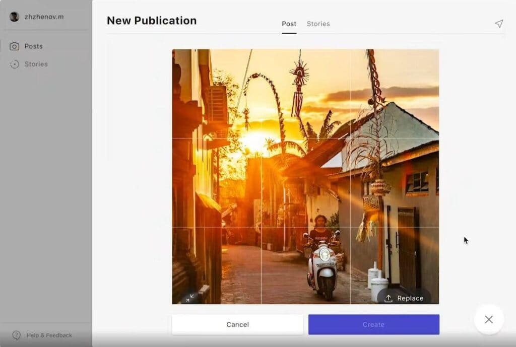Image resolution: width=516 pixels, height=347 pixels.
Task: Click the paper plane send icon
Action: point(499,23)
